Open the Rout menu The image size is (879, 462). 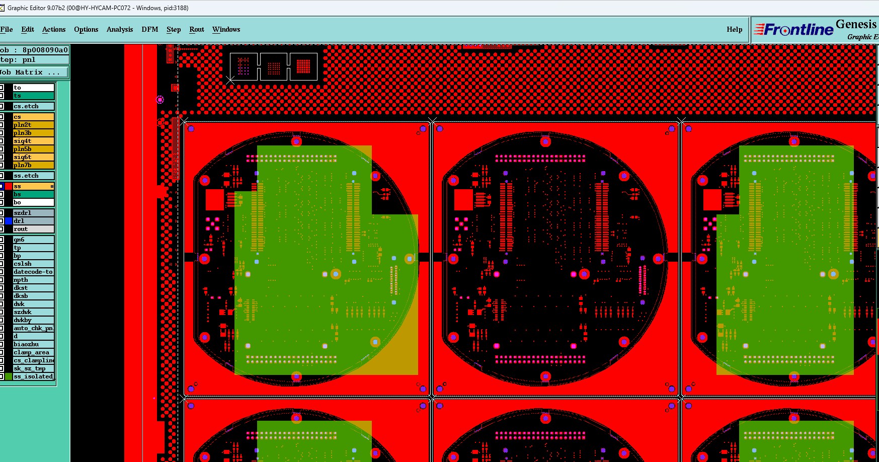pos(197,29)
